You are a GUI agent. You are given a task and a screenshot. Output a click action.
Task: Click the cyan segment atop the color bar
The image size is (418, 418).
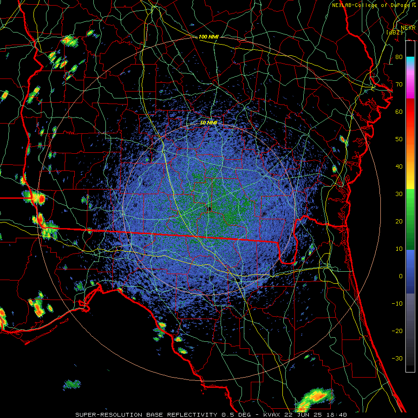(x=410, y=61)
